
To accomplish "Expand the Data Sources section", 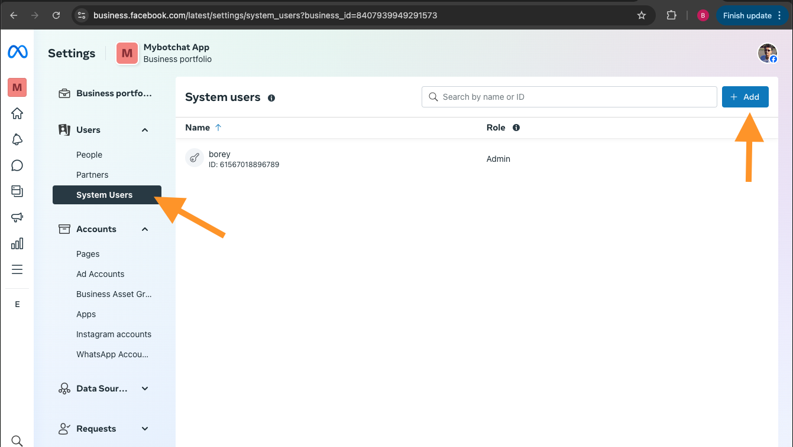I will point(145,389).
